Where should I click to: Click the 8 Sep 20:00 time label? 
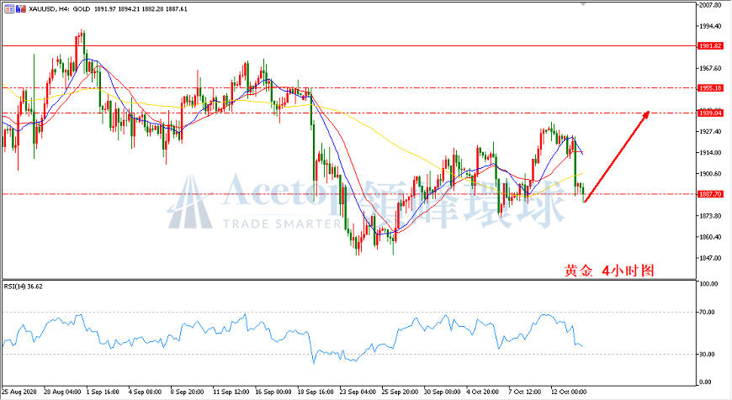pos(187,392)
